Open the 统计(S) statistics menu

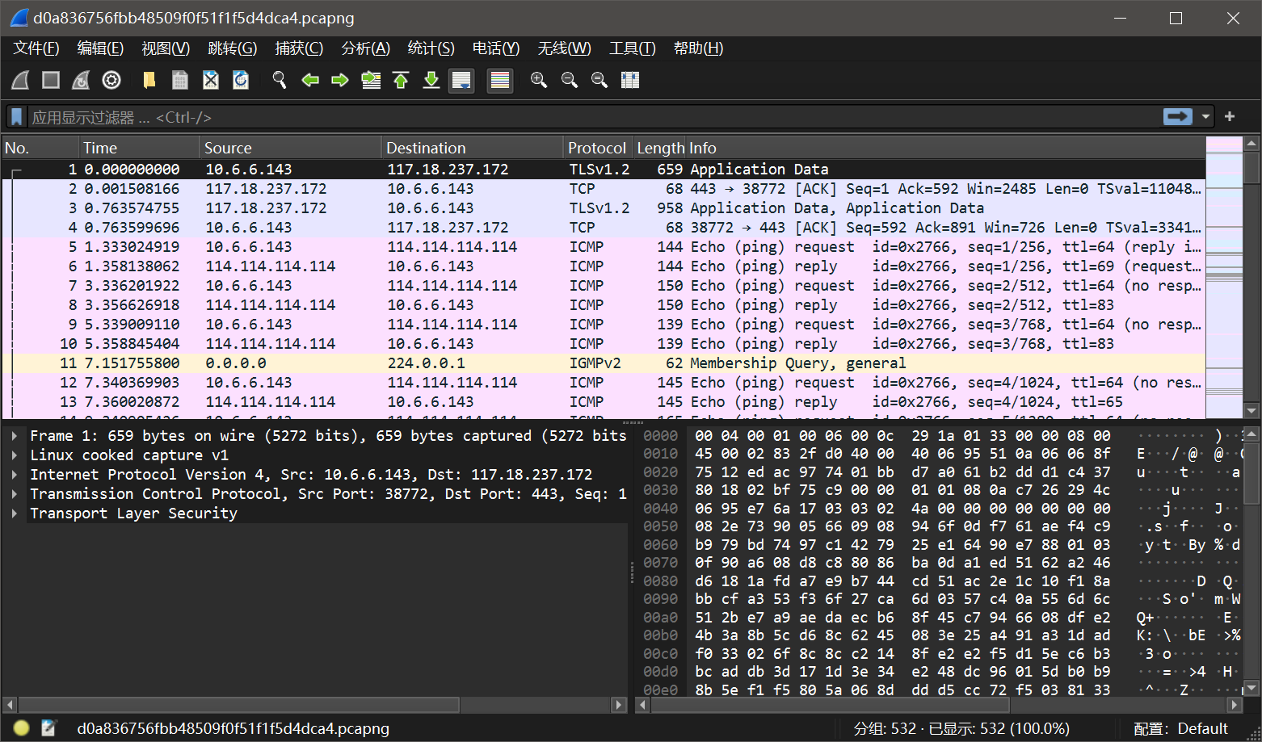pos(431,48)
